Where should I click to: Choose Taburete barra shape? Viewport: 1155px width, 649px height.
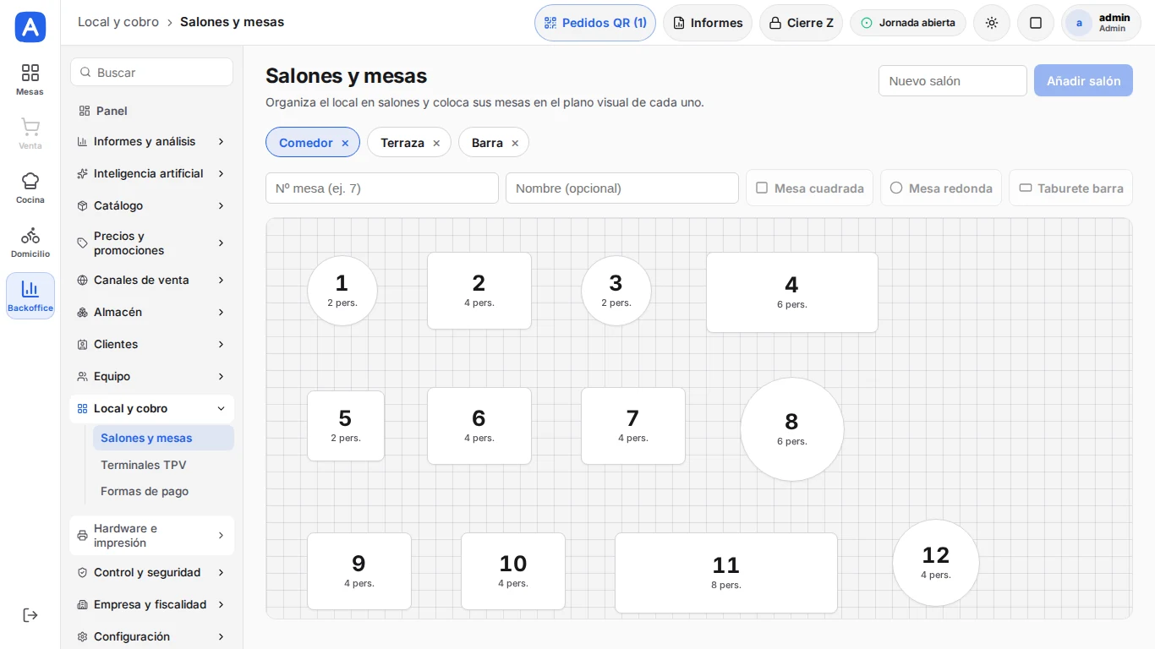click(x=1070, y=188)
